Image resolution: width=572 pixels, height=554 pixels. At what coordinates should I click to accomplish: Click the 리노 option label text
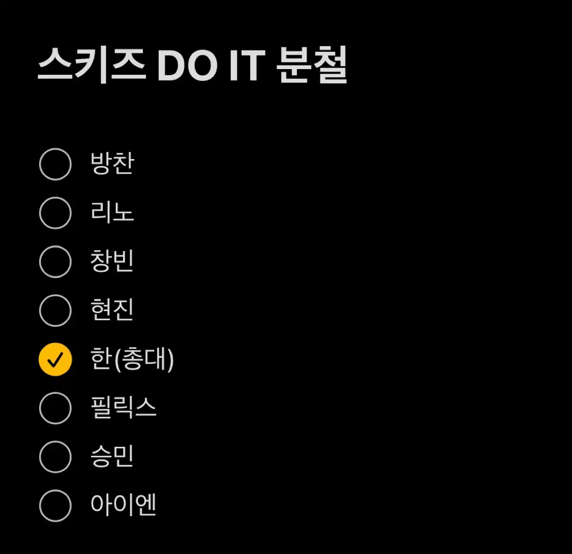112,212
